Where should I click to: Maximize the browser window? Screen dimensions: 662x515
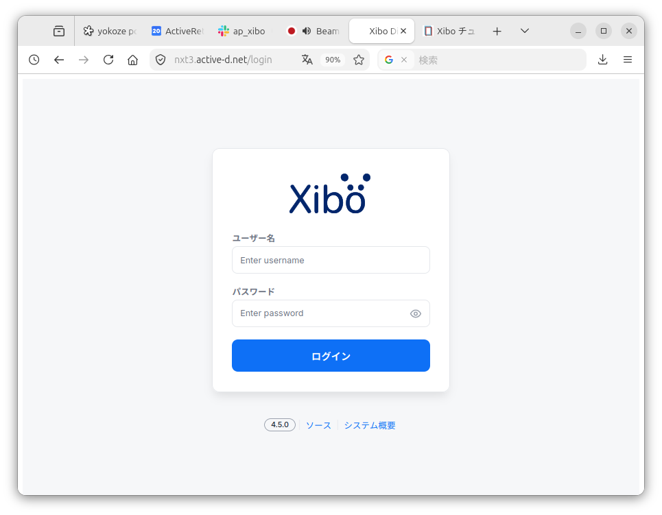coord(603,31)
